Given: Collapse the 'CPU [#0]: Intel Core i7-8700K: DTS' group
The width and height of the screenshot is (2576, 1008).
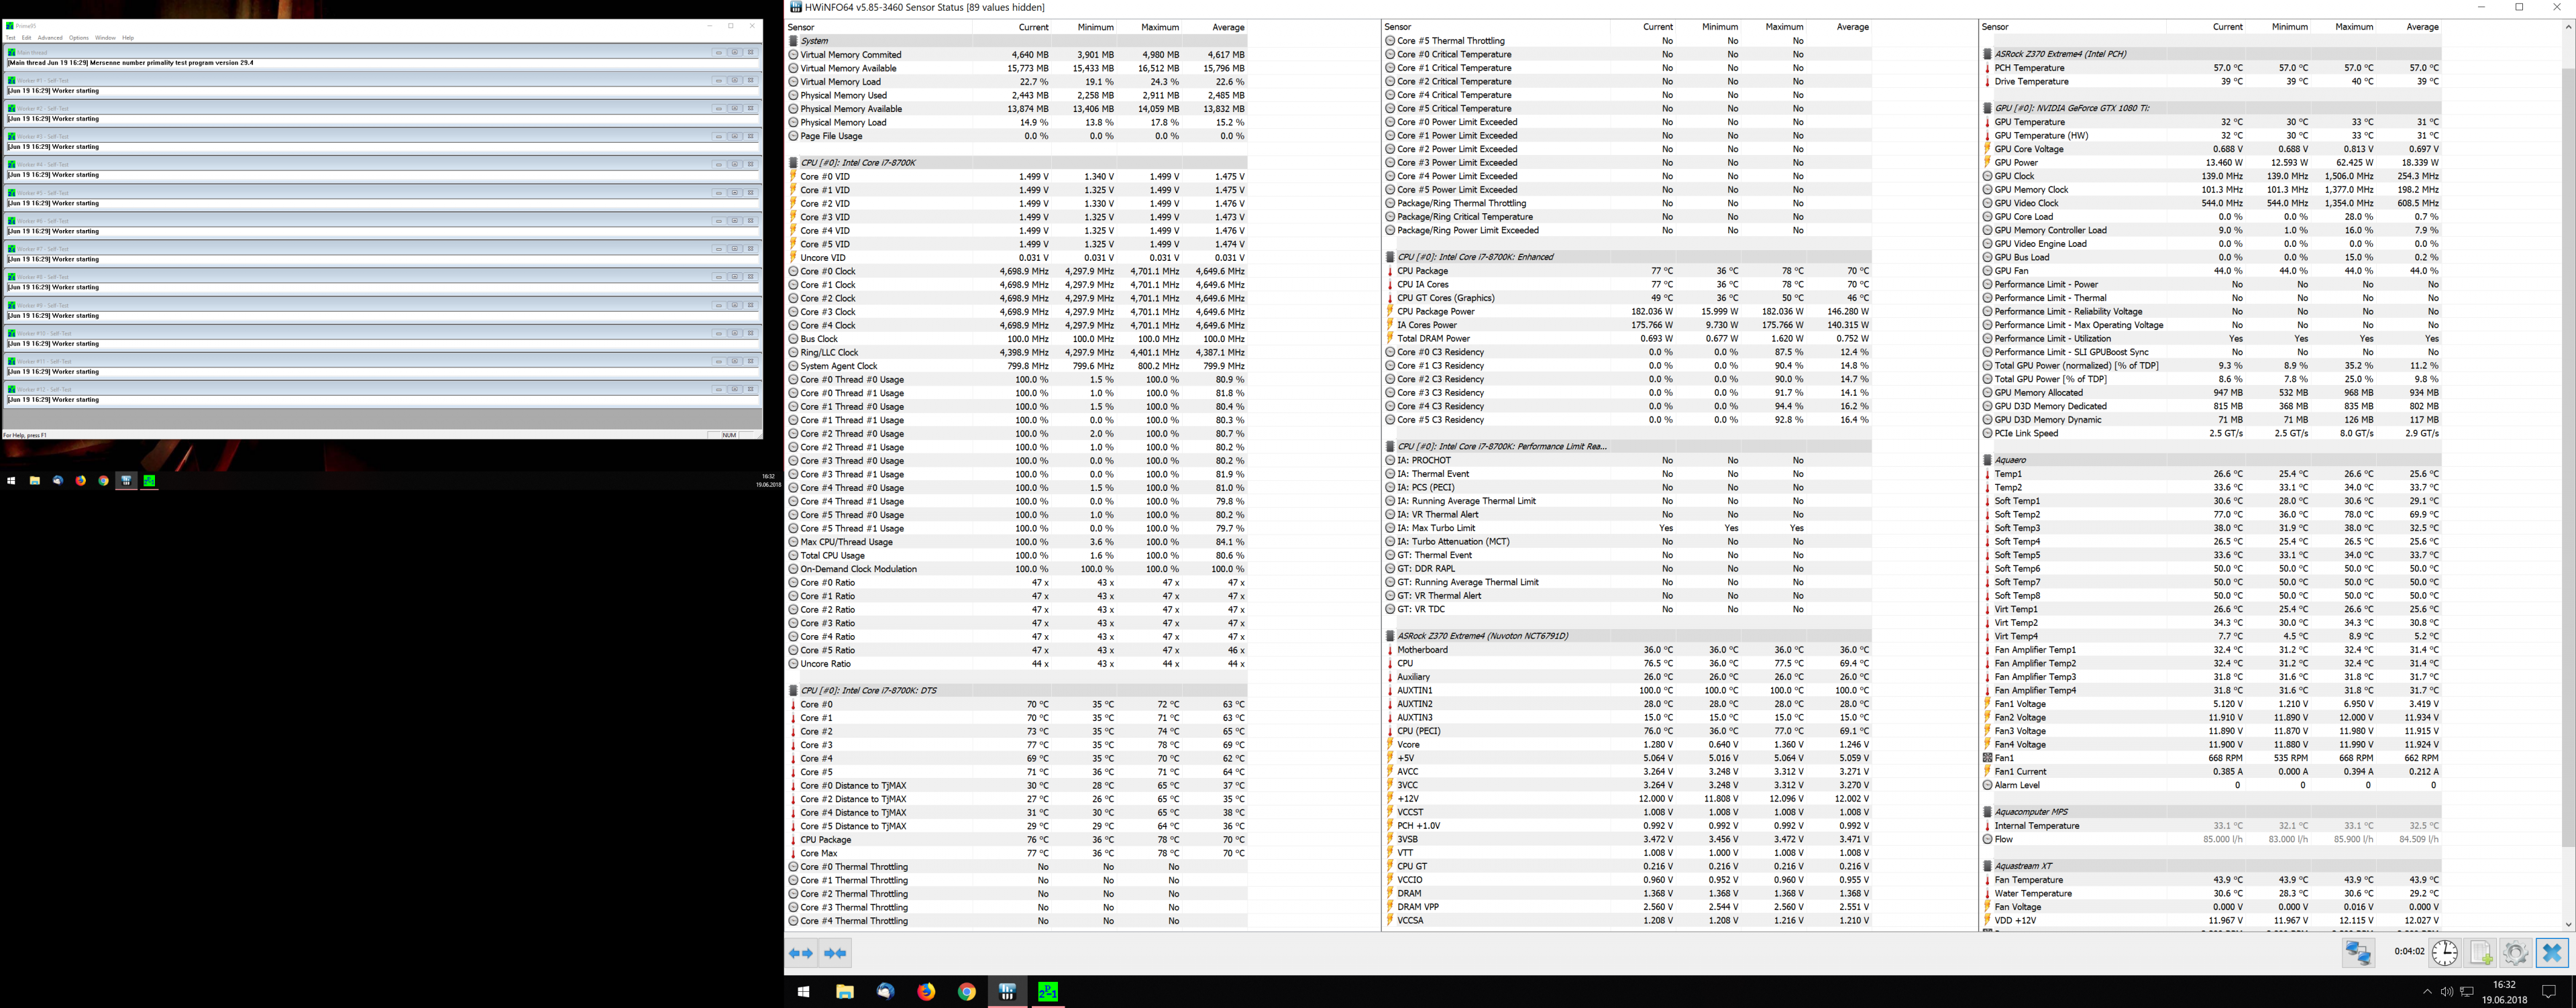Looking at the screenshot, I should (868, 690).
